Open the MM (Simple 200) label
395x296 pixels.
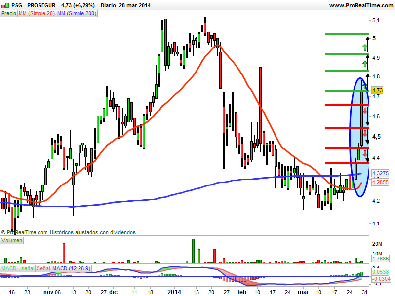pyautogui.click(x=77, y=14)
